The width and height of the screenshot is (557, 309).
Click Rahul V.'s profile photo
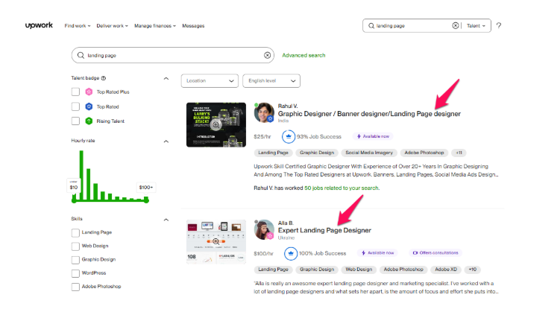pos(264,112)
